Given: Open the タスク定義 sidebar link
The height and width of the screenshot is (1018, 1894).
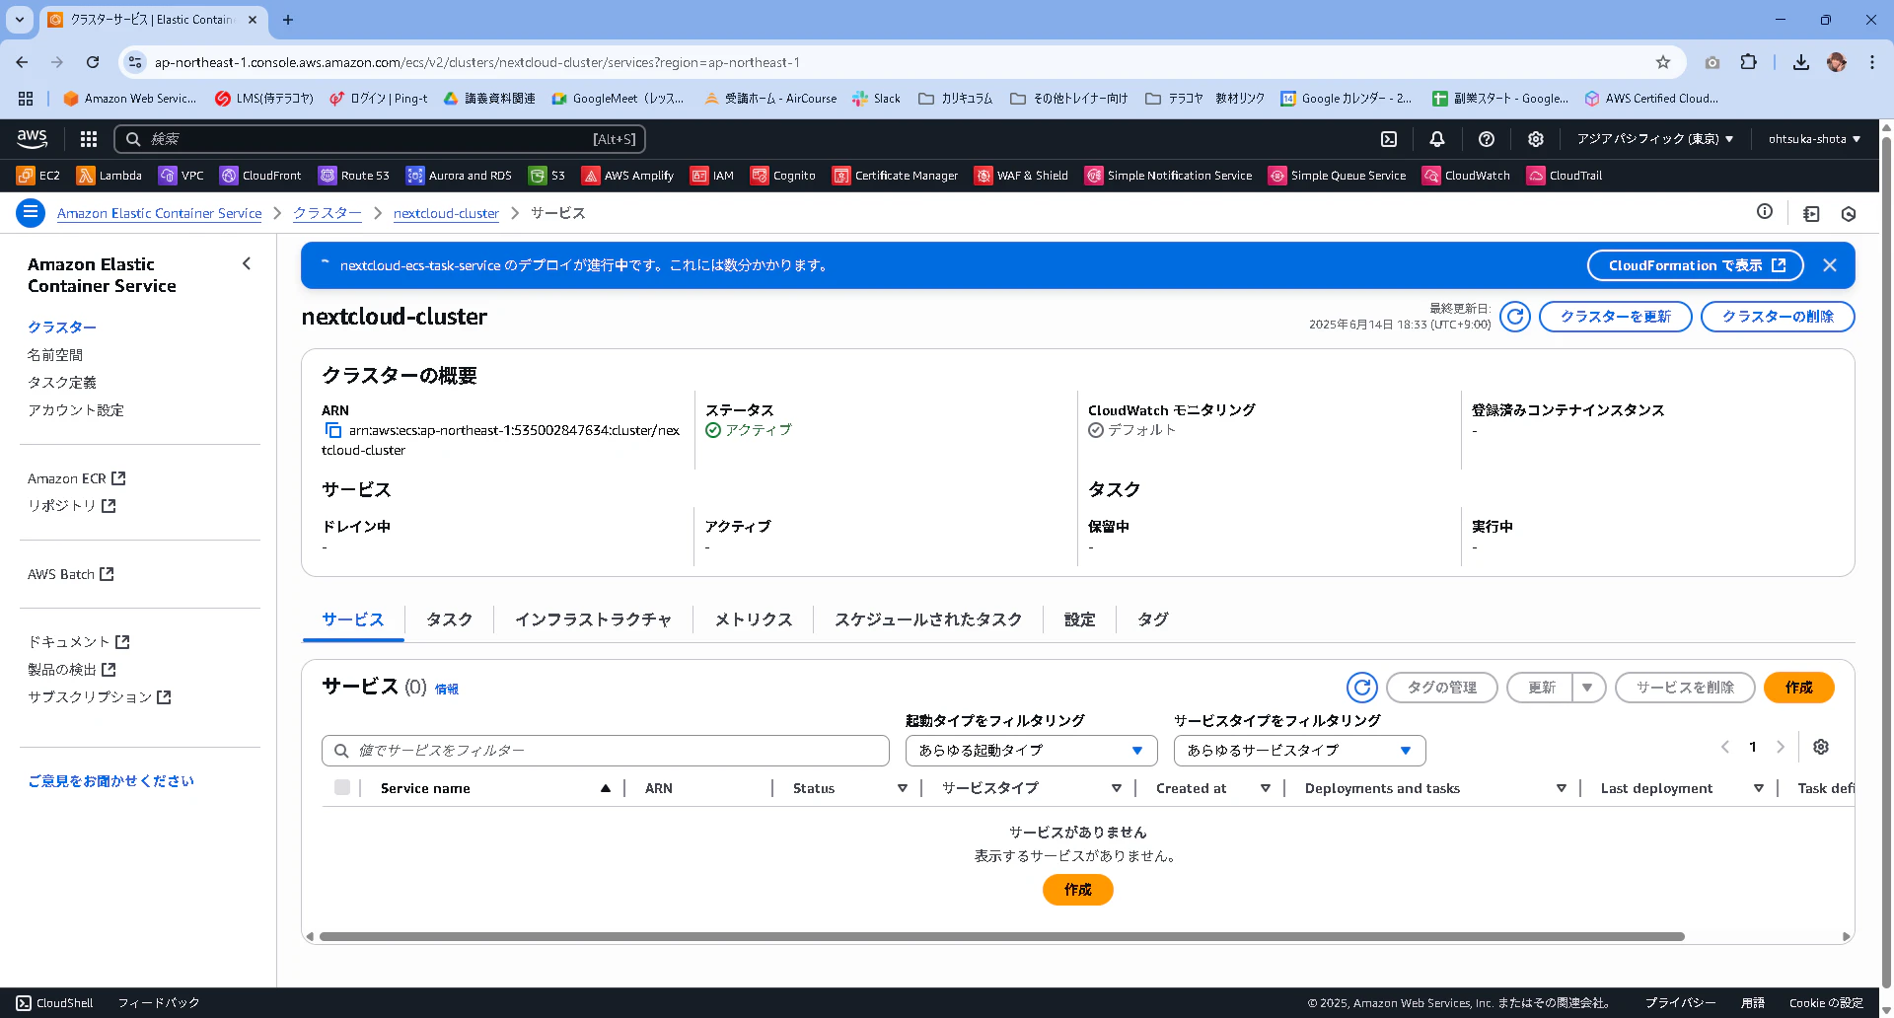Looking at the screenshot, I should [x=62, y=383].
